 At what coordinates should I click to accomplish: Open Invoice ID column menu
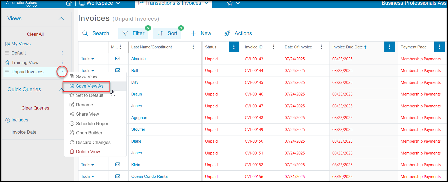point(274,47)
